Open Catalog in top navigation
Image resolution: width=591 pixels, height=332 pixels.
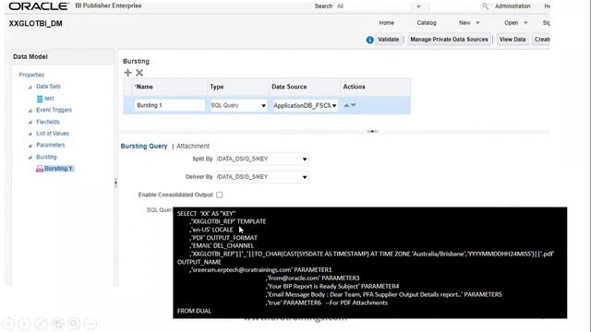click(427, 23)
